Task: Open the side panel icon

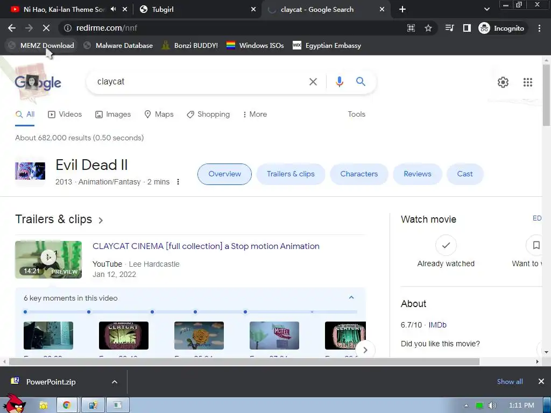Action: (x=467, y=28)
